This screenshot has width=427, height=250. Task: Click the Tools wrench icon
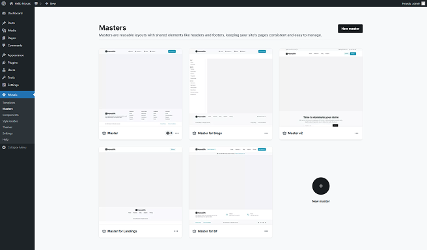coord(4,77)
